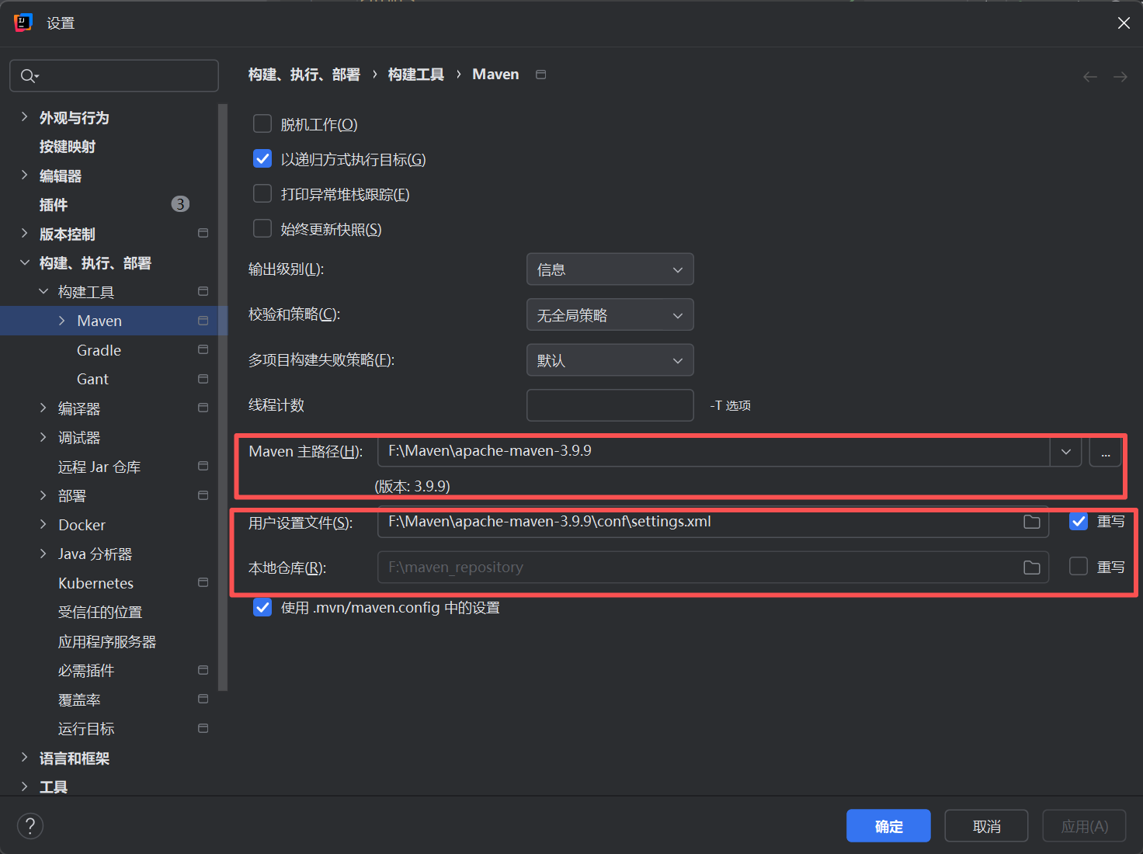Select 受信任的位置 in settings tree
The width and height of the screenshot is (1143, 854).
point(100,613)
